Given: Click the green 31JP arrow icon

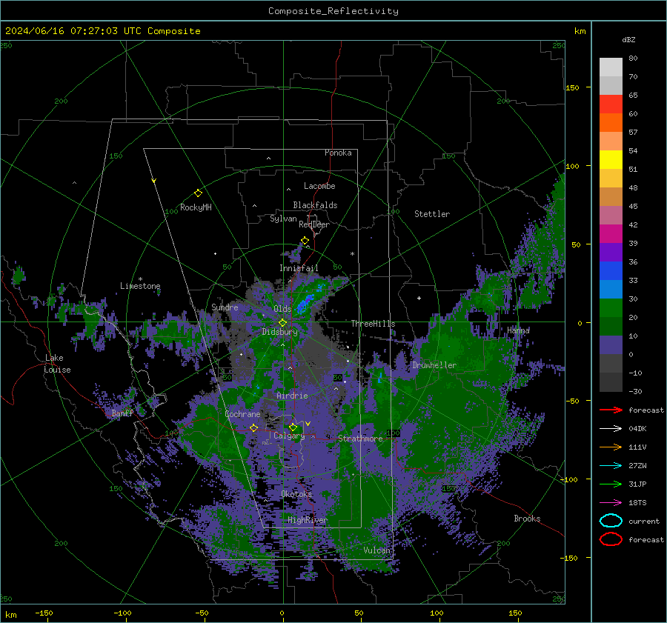Looking at the screenshot, I should [x=611, y=484].
